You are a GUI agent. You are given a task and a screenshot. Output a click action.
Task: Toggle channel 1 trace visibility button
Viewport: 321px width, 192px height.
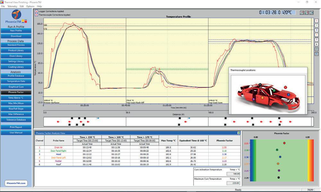pos(317,20)
